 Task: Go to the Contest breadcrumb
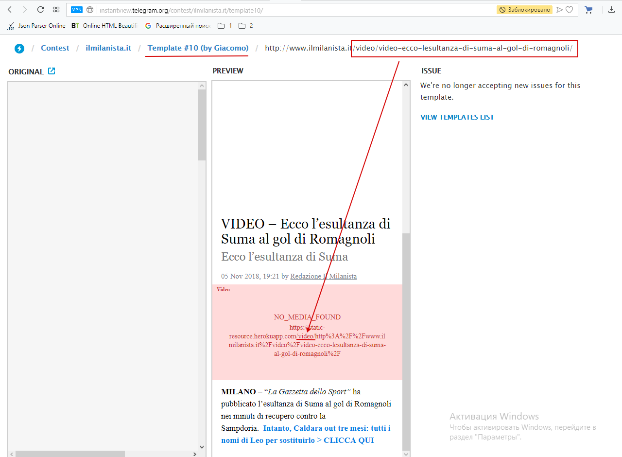click(x=55, y=48)
